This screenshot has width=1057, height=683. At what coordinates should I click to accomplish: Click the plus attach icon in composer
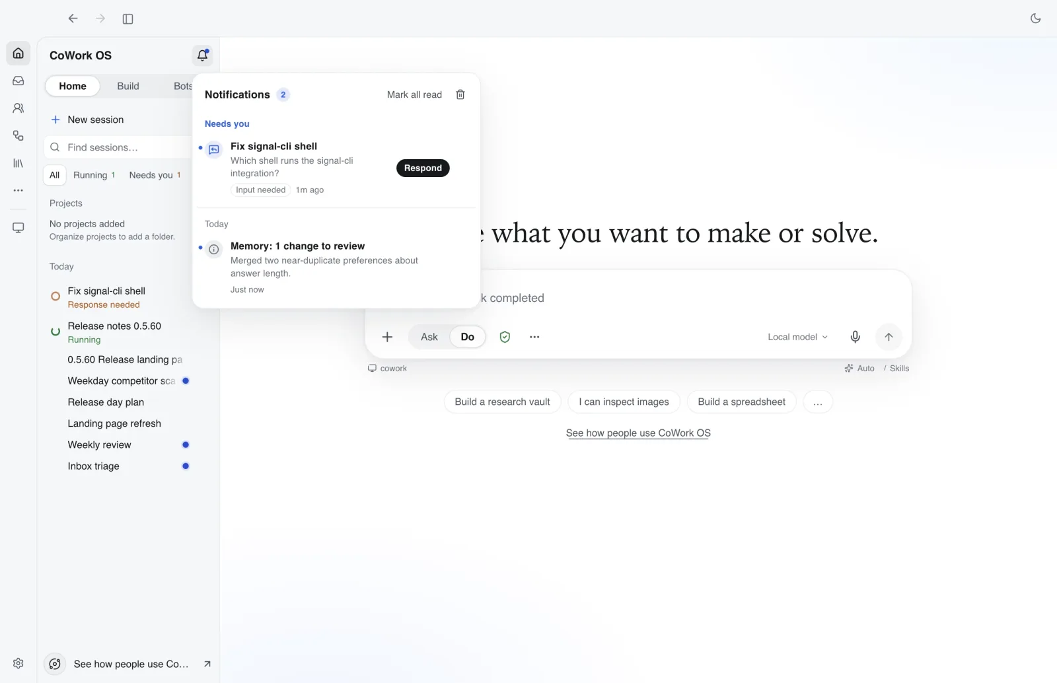[x=388, y=337]
